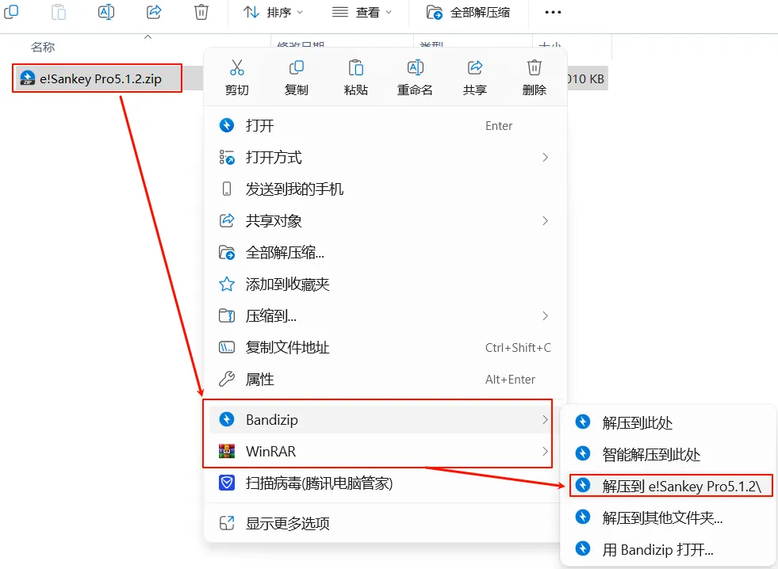Click the Bandizip icon beside 智能解压到此处
This screenshot has width=778, height=569.
(x=582, y=453)
